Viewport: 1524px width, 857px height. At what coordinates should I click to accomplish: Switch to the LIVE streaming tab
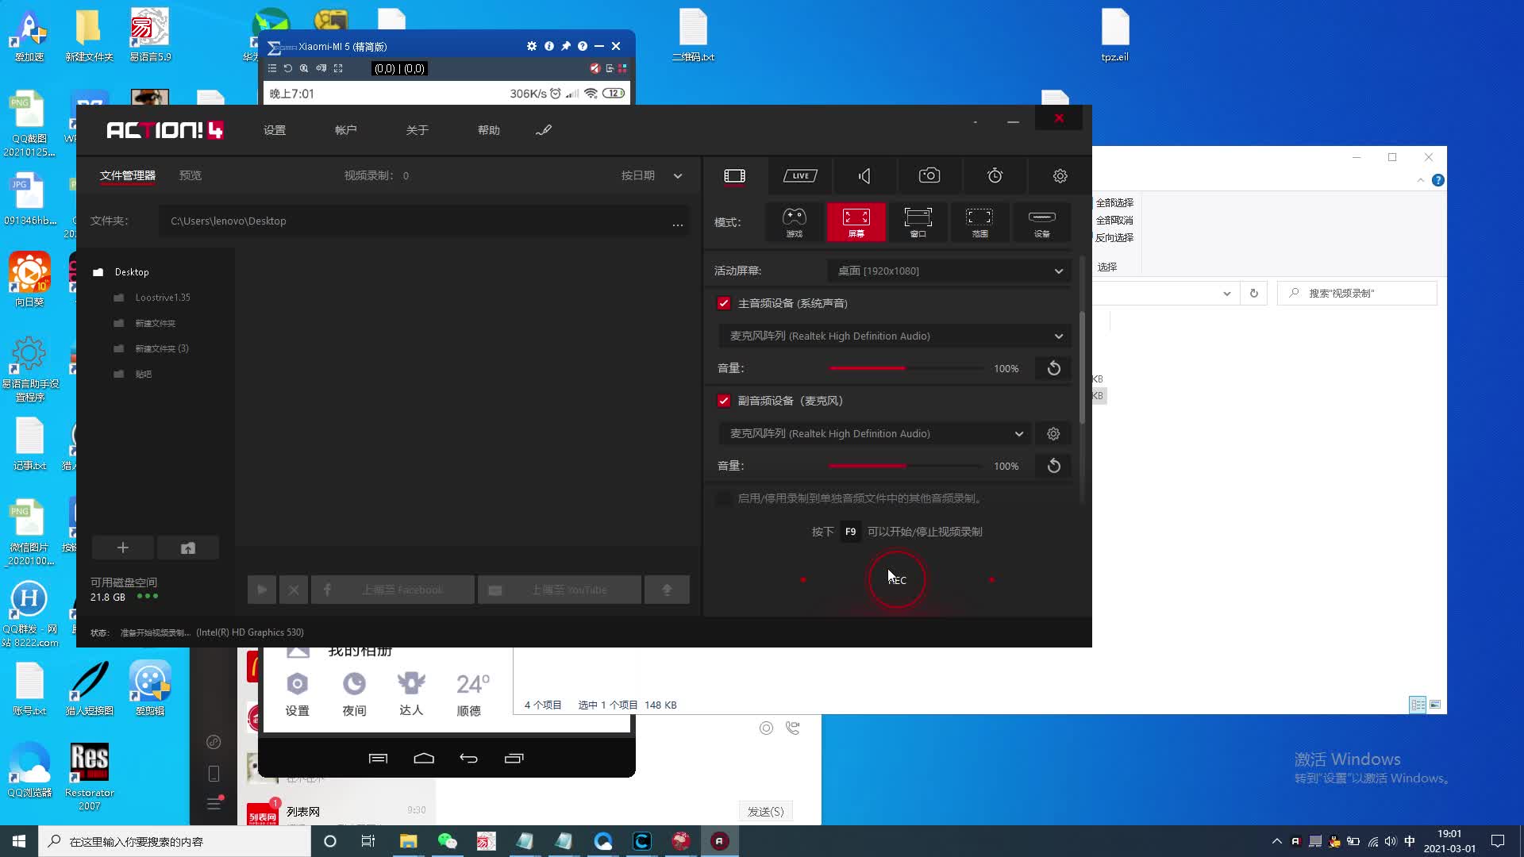click(800, 176)
